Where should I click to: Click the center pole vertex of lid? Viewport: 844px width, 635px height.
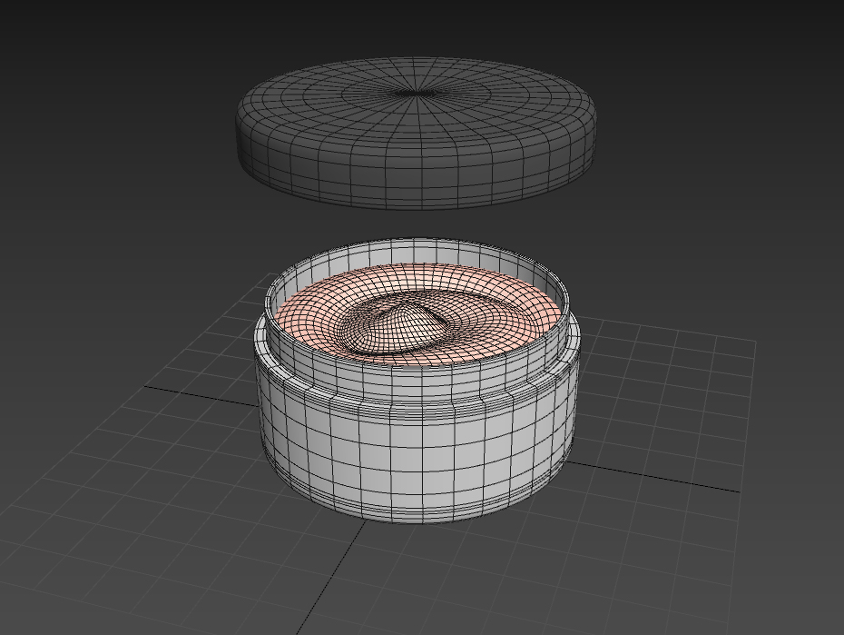click(416, 94)
